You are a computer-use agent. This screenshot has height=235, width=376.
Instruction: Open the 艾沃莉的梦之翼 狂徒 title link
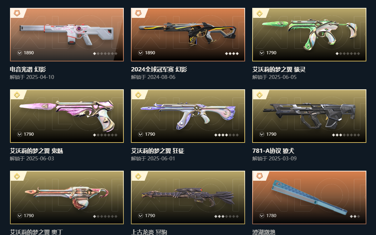pos(158,151)
